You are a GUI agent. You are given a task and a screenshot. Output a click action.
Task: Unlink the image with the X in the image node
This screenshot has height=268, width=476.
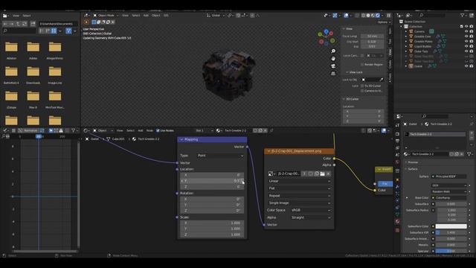(328, 173)
